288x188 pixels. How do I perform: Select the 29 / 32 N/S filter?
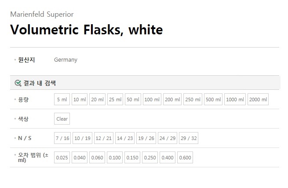point(189,138)
